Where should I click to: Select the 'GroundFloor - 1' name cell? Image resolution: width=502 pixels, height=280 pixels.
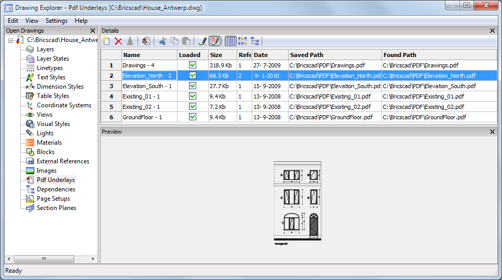click(149, 117)
